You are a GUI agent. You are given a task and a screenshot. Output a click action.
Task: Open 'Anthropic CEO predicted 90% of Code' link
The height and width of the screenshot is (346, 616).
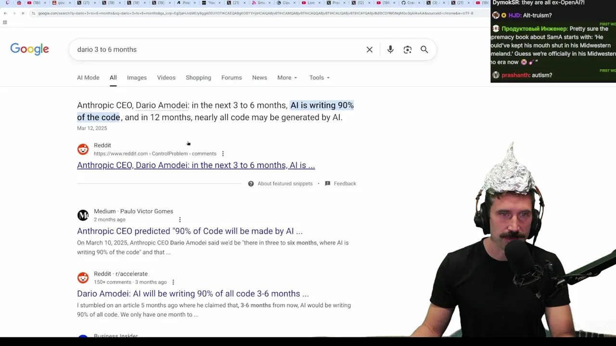(190, 231)
